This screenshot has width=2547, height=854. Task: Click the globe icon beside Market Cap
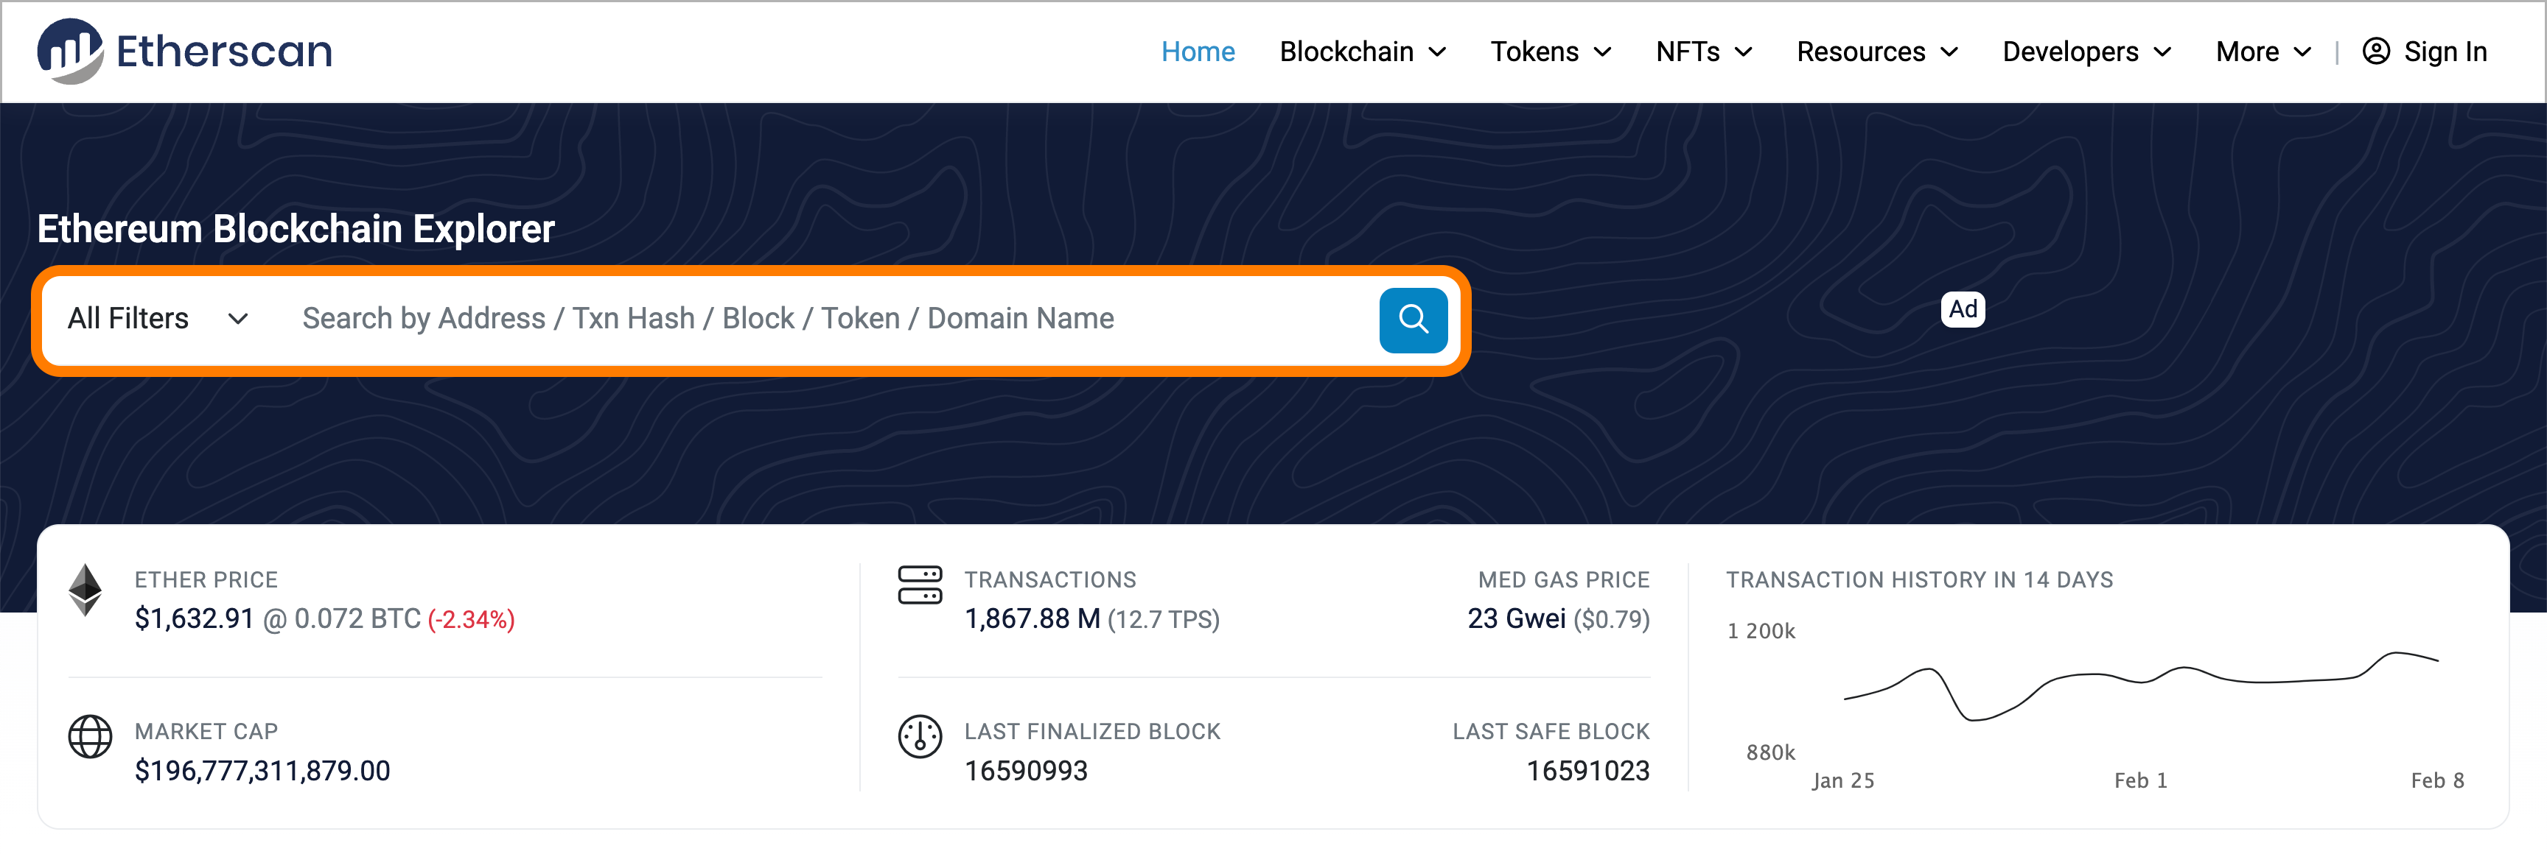(90, 736)
